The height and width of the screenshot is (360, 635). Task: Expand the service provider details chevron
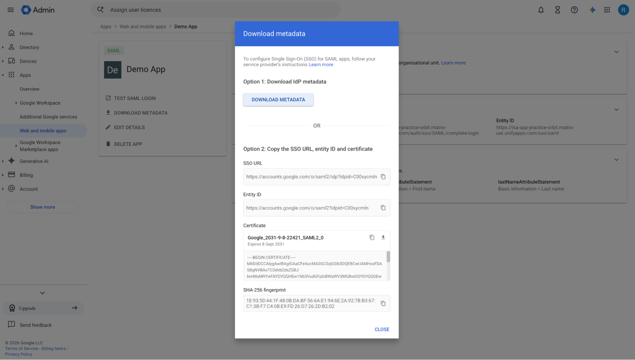(x=616, y=110)
